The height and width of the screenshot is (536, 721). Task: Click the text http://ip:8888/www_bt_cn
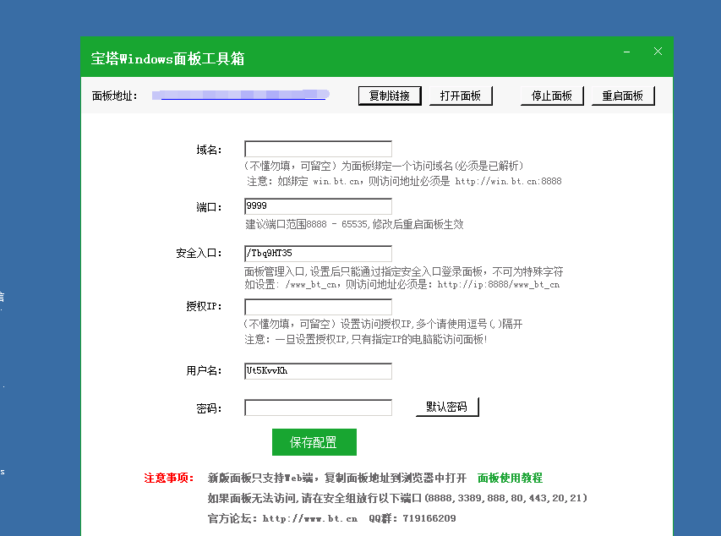click(499, 285)
